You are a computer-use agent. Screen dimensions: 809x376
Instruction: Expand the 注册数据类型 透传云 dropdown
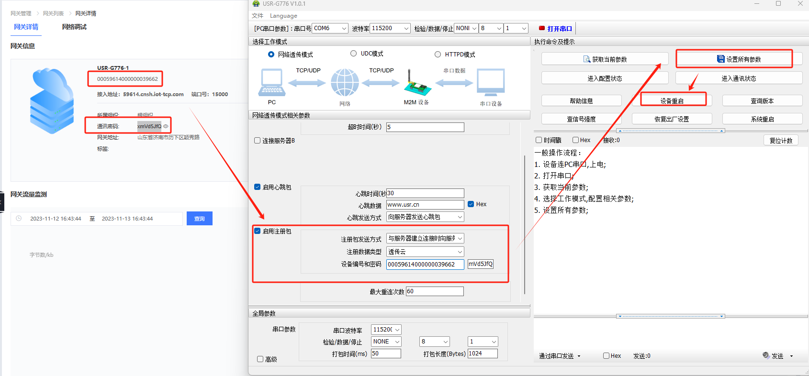(x=425, y=252)
